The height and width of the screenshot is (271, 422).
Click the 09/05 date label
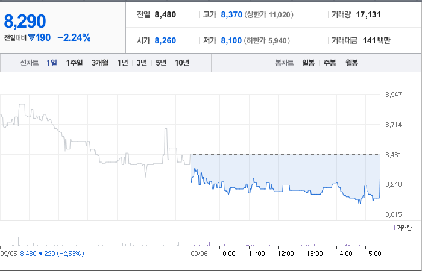tap(8, 254)
